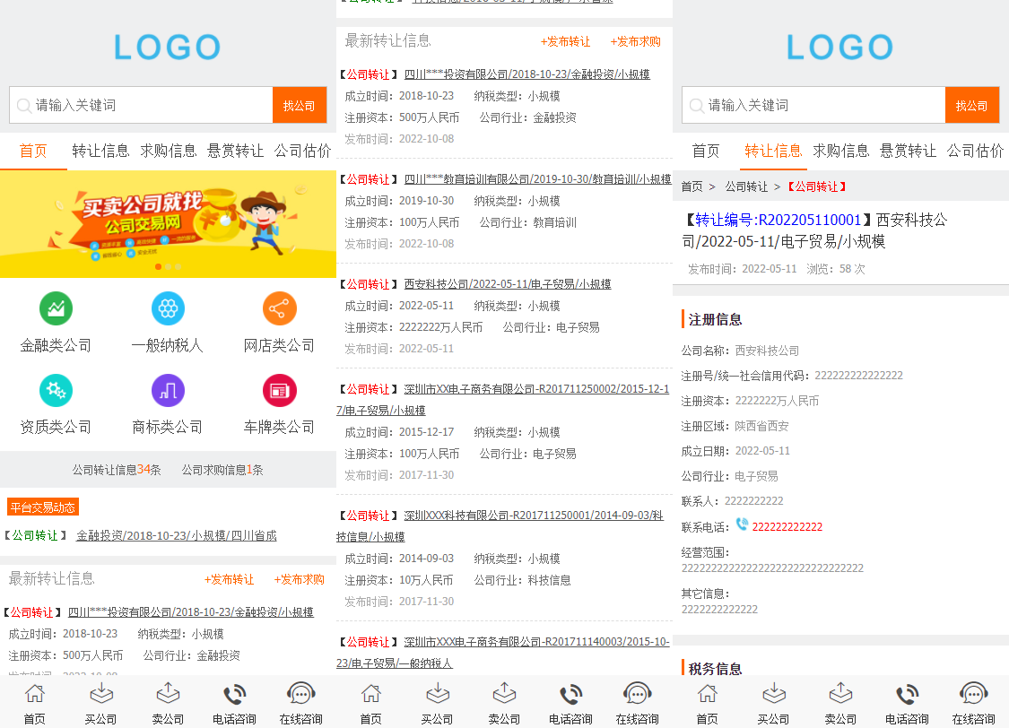Viewport: 1009px width, 728px height.
Task: Click the 找公司 button in the left panel
Action: (300, 105)
